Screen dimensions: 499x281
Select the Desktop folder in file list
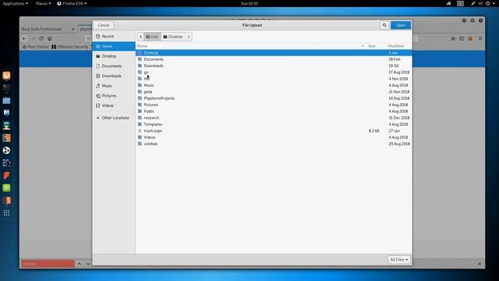click(x=274, y=53)
